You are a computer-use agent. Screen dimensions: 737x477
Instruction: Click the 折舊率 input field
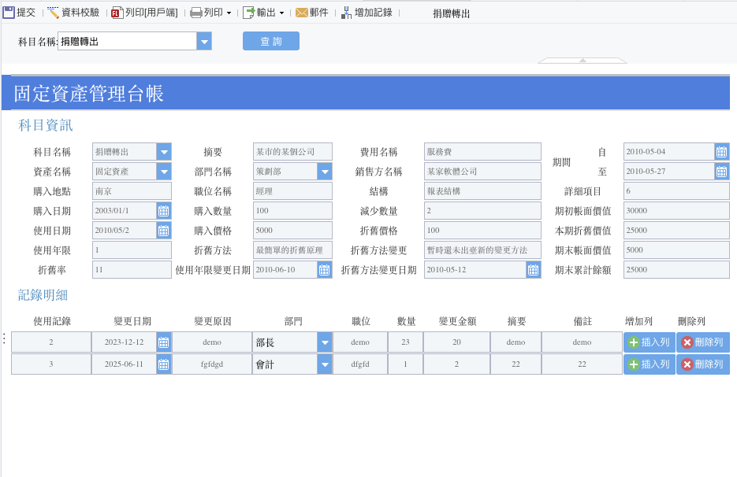coord(132,270)
